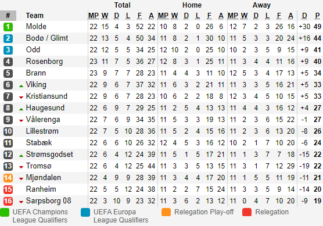Image resolution: width=323 pixels, height=226 pixels.
Task: Sort by the points P column header
Action: point(317,16)
